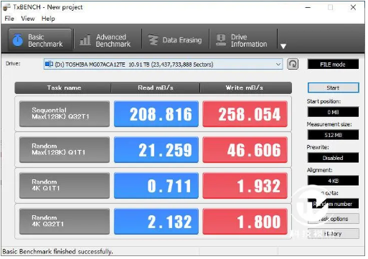Click the Sequential Max(128K) Q32T1 task button
The image size is (368, 259).
(65, 114)
